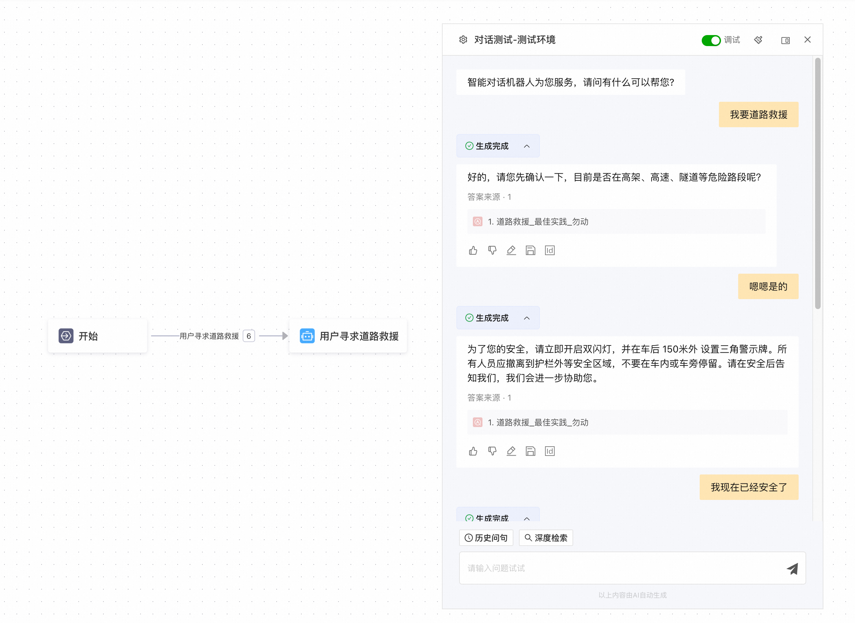Send message with paper plane icon
Screen dimensions: 855x623
[x=792, y=568]
